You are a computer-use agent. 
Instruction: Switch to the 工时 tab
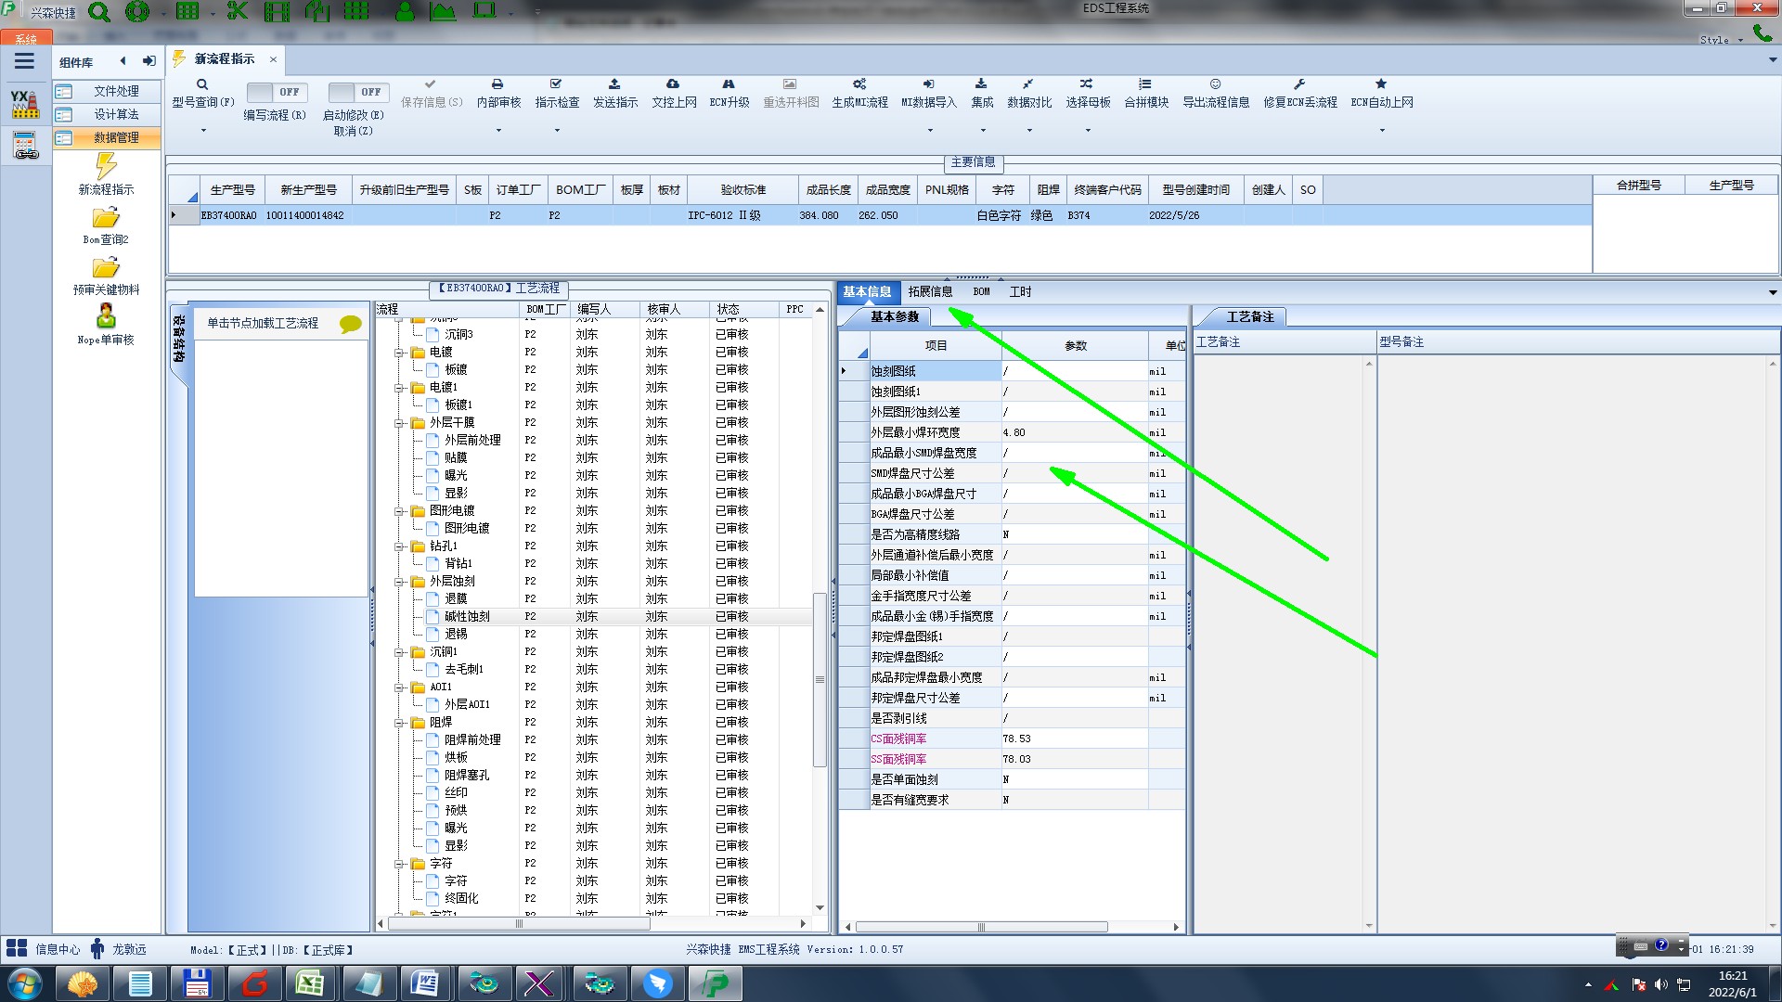point(1020,291)
